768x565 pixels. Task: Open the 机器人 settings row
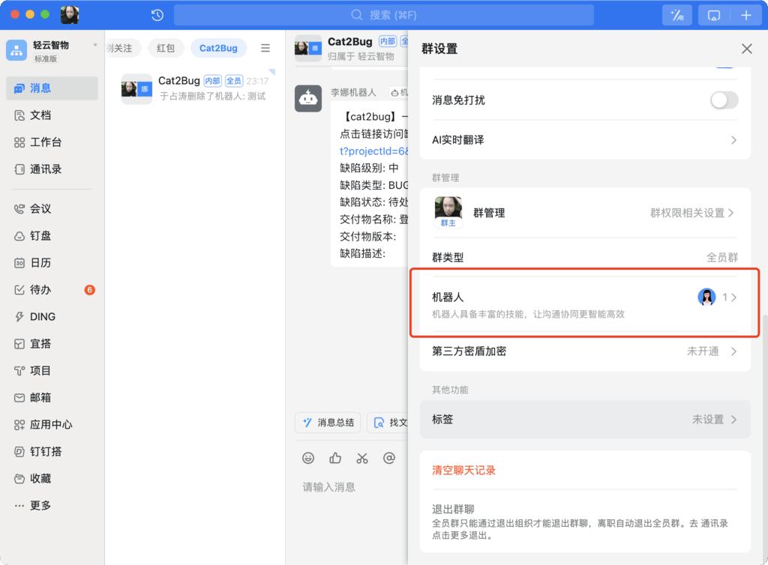585,304
